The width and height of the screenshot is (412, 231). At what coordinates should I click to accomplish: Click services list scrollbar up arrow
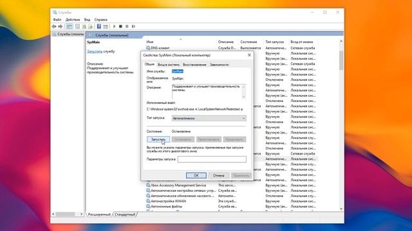coord(341,41)
